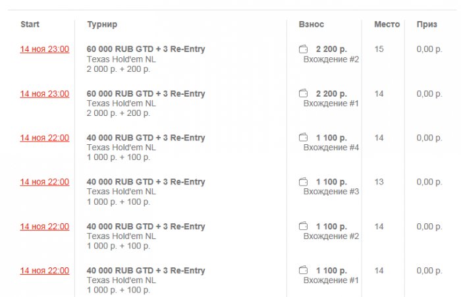Image resolution: width=461 pixels, height=297 pixels.
Task: Click wallet icon for 40 000 RUB entry #2
Action: (304, 227)
